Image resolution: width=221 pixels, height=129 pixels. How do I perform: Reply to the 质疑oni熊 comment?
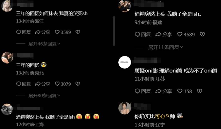tap(143, 91)
